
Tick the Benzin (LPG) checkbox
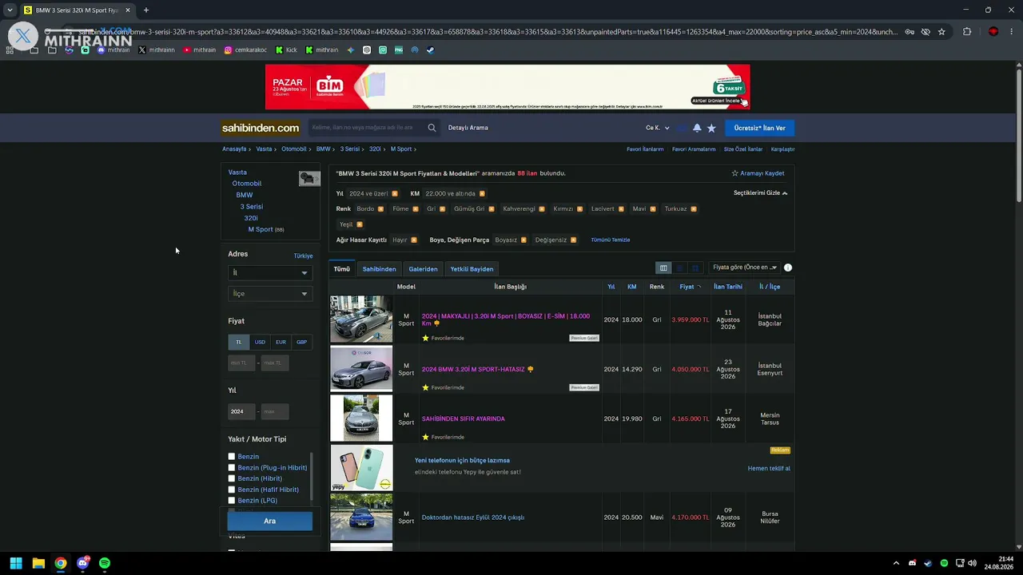tap(232, 501)
